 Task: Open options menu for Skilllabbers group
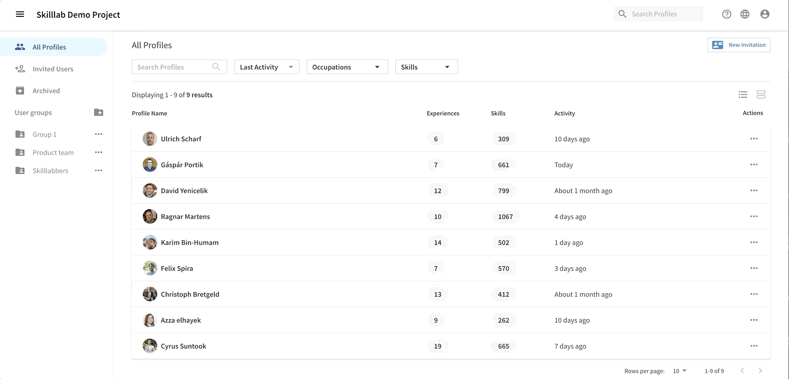(99, 170)
